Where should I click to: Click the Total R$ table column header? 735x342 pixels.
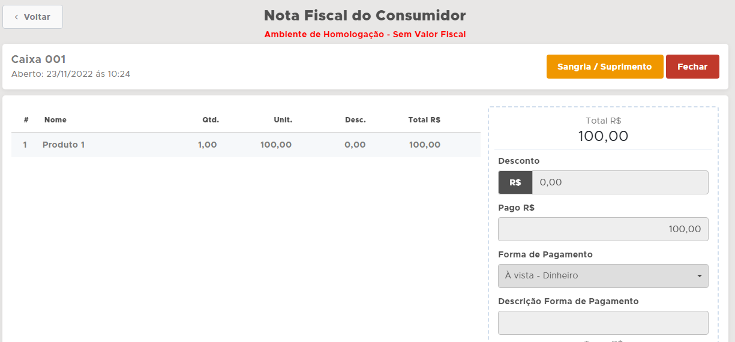[x=424, y=120]
